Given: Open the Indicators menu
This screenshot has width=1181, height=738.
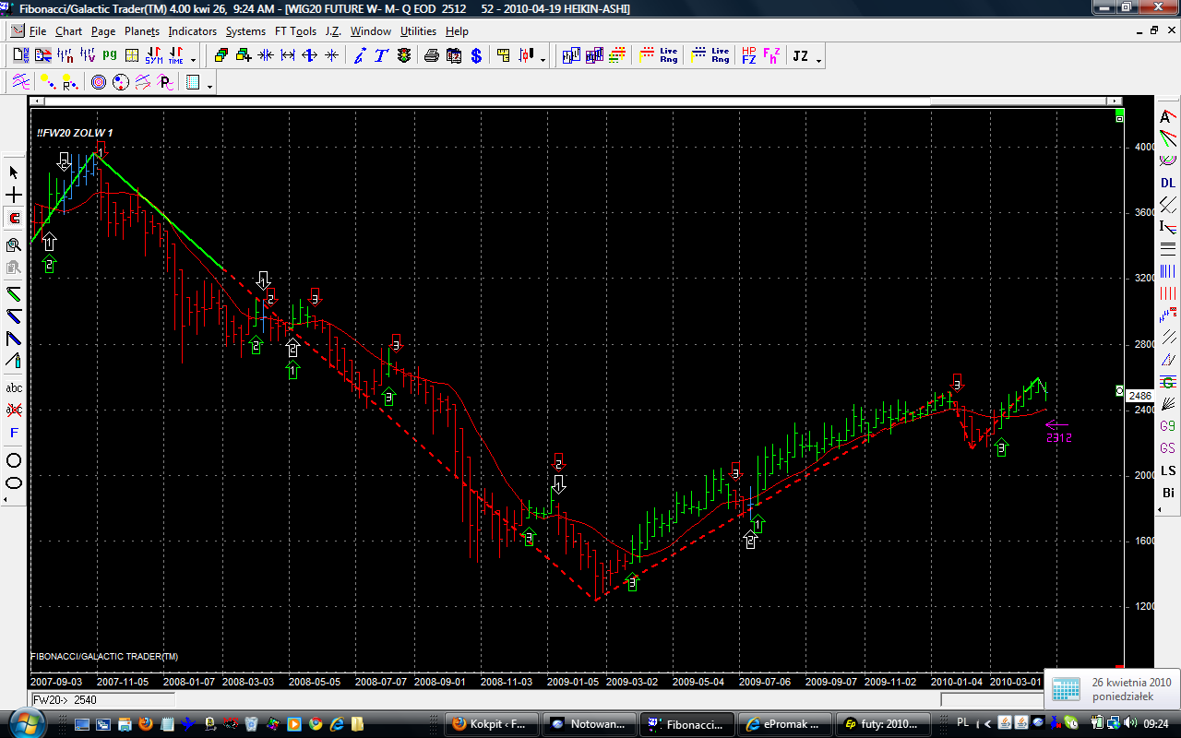Looking at the screenshot, I should [x=192, y=31].
